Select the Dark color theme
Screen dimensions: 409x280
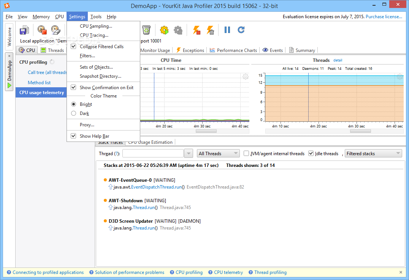[74, 113]
